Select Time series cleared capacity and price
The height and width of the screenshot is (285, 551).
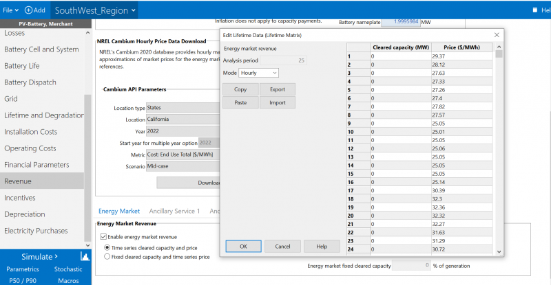tap(107, 247)
